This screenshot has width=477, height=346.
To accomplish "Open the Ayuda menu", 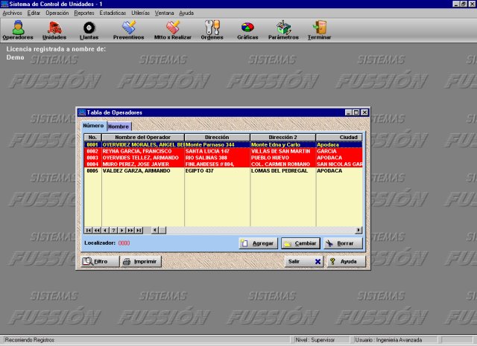I will 186,13.
